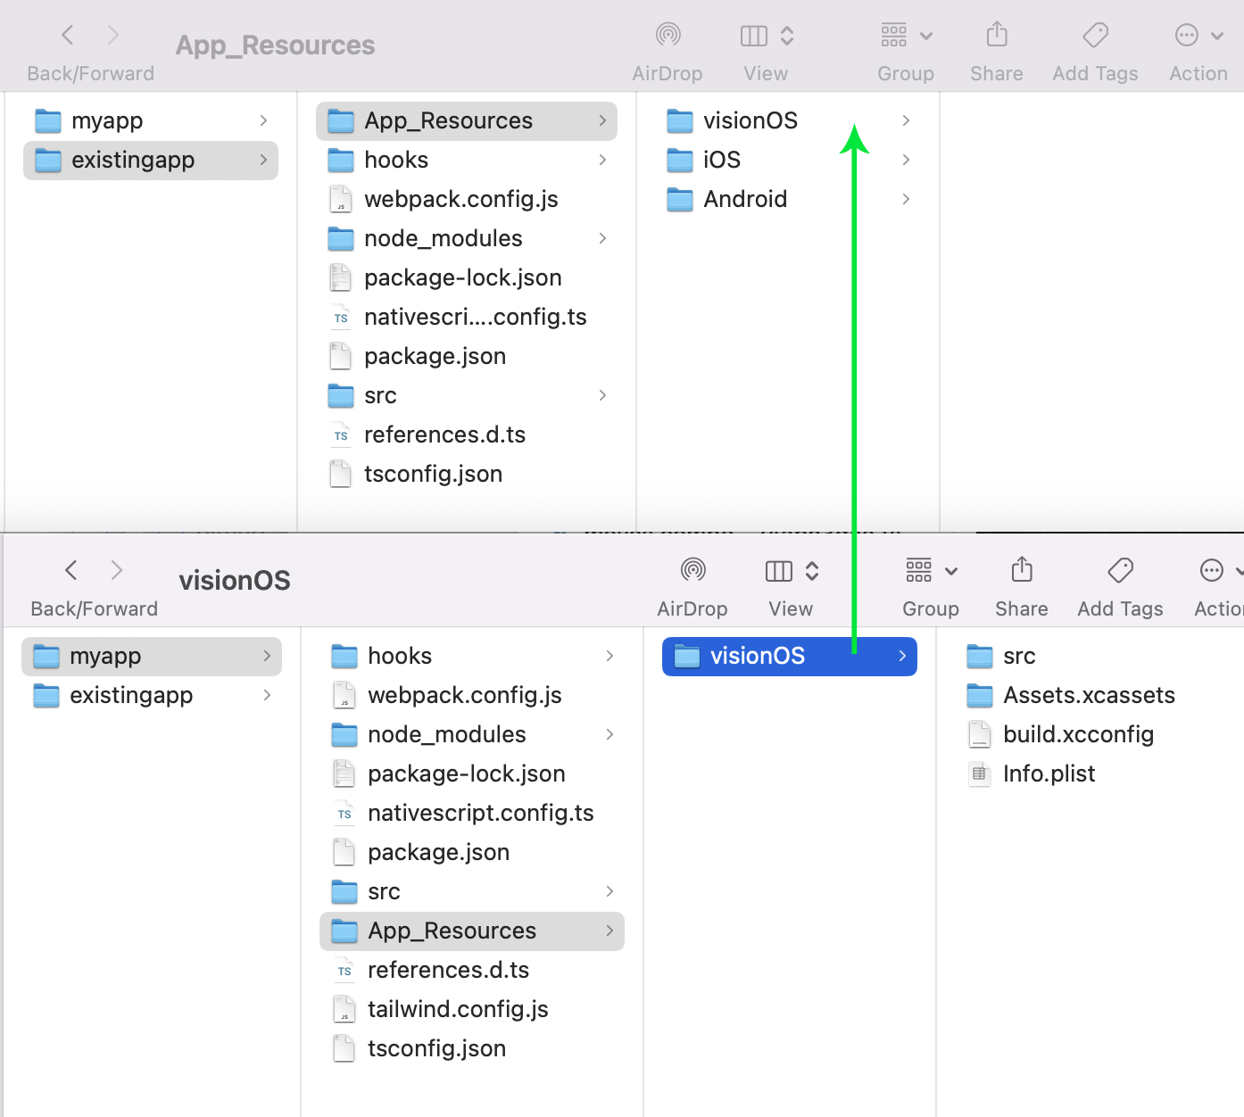Click the Share icon in the top window
Screen dimensions: 1244x1117
pyautogui.click(x=996, y=36)
